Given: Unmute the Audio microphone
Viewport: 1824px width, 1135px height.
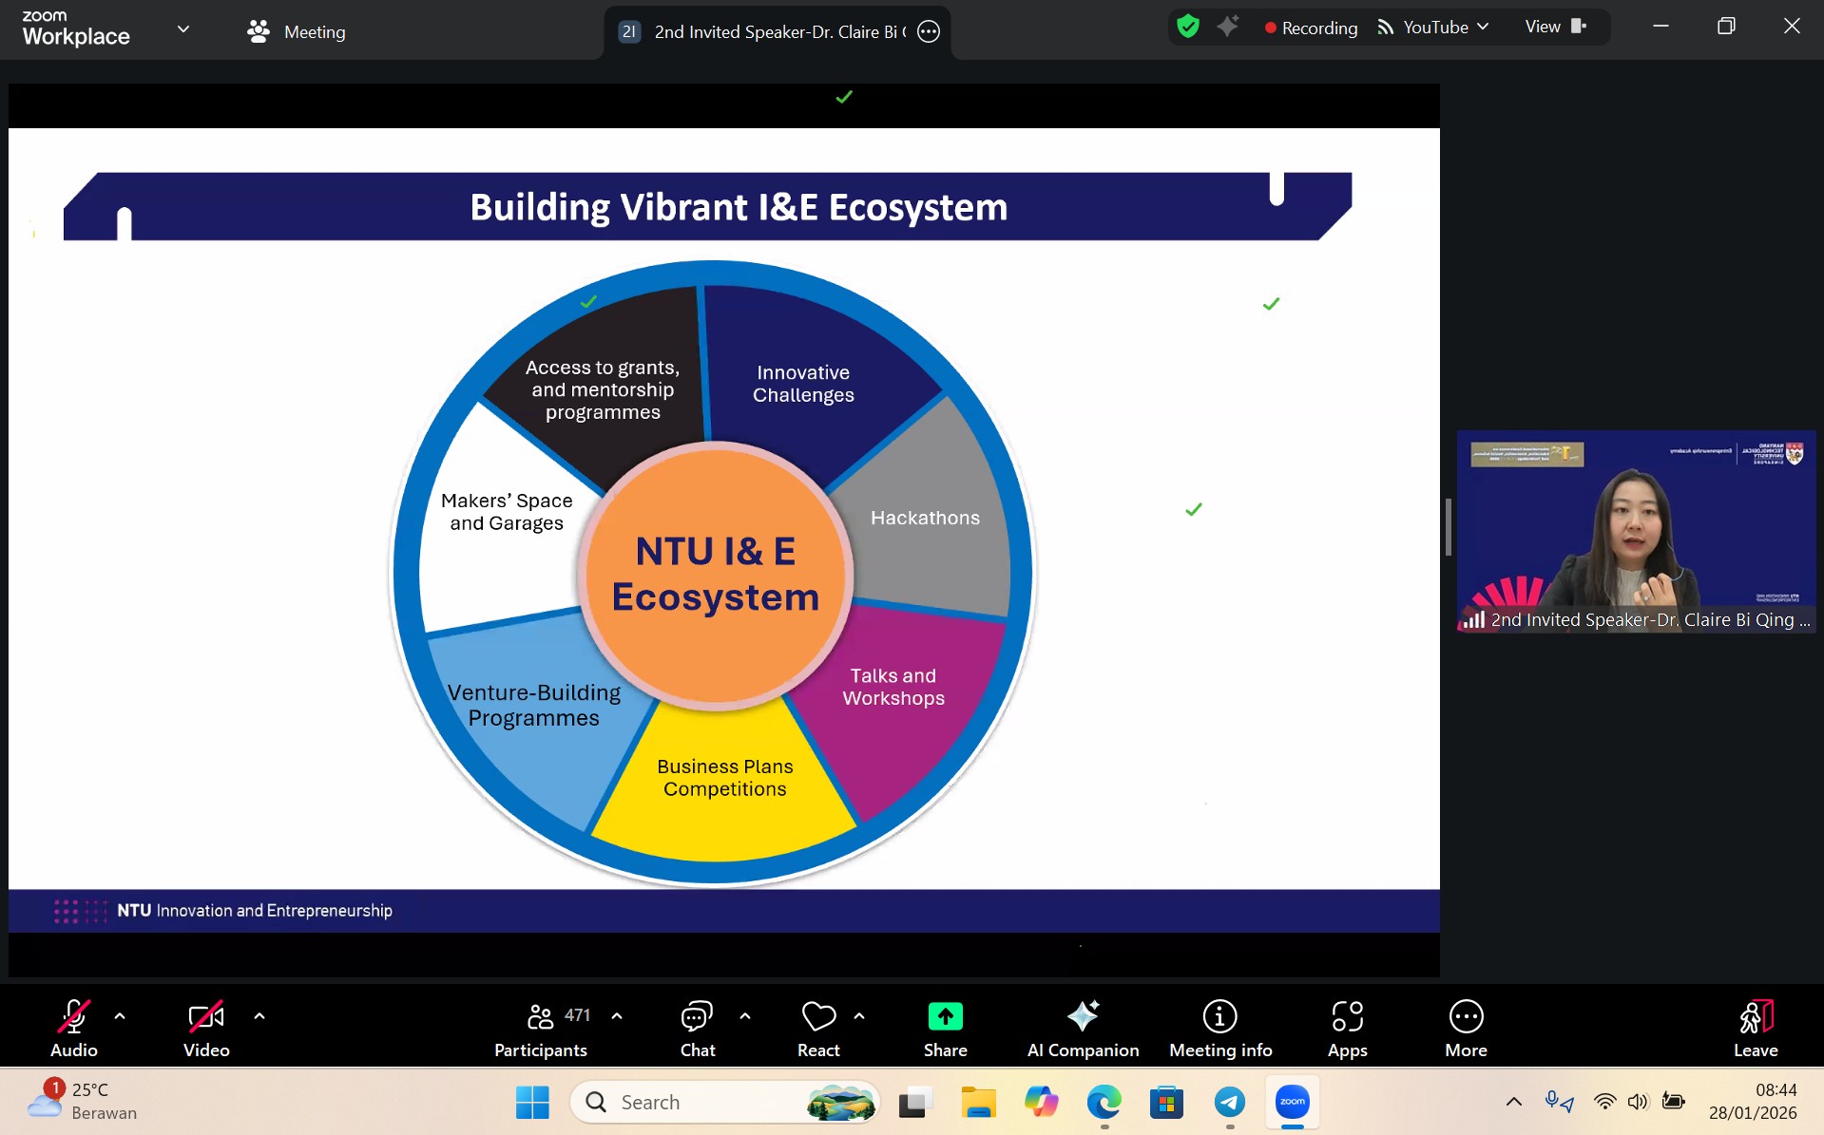Looking at the screenshot, I should (74, 1028).
